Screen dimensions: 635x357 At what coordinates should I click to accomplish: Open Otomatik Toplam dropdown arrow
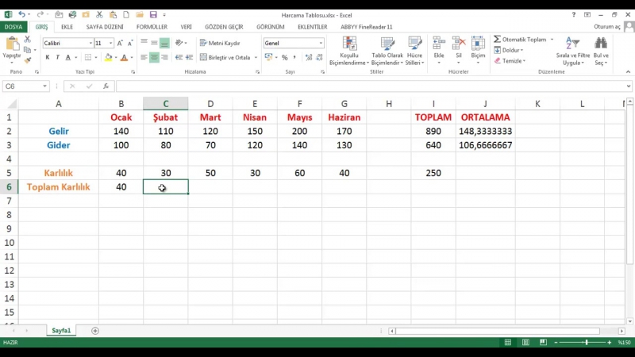pos(552,39)
